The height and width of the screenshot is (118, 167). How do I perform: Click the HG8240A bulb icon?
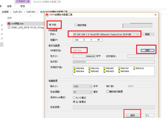(x=74, y=71)
